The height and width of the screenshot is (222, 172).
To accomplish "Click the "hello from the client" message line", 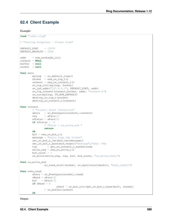I will pyautogui.click(x=57, y=138).
